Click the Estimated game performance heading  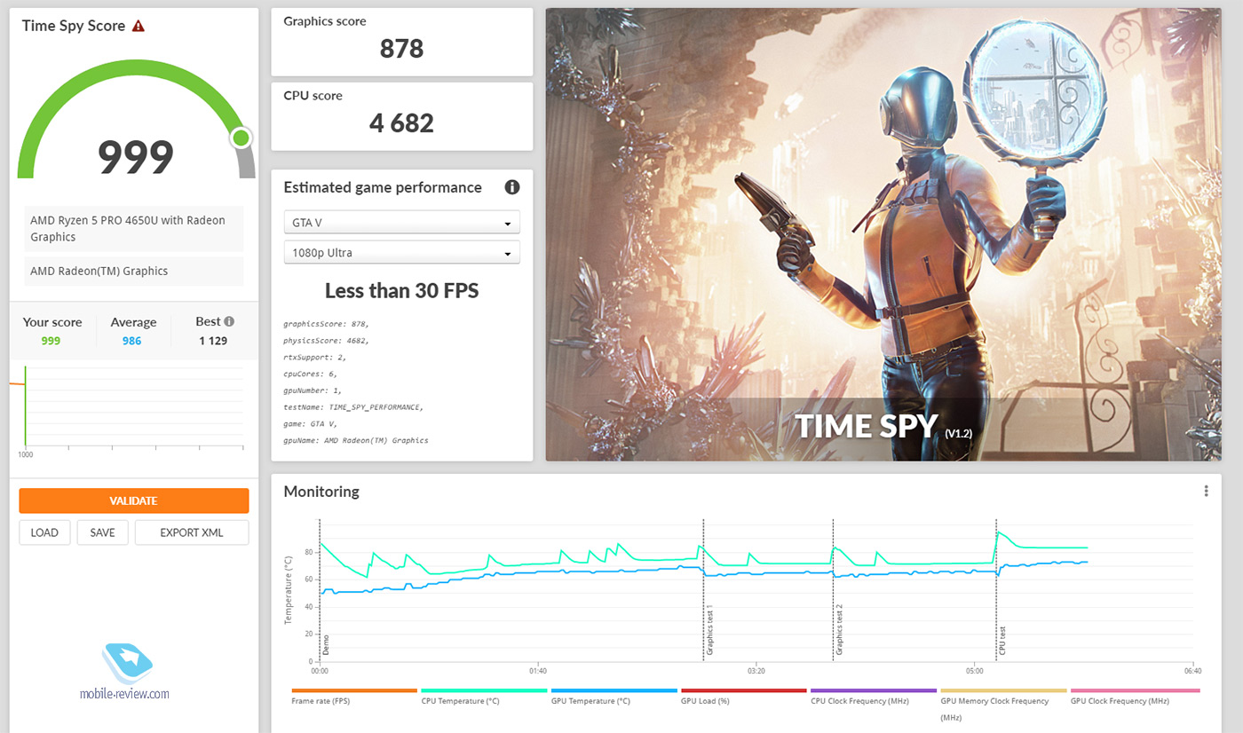[x=383, y=187]
